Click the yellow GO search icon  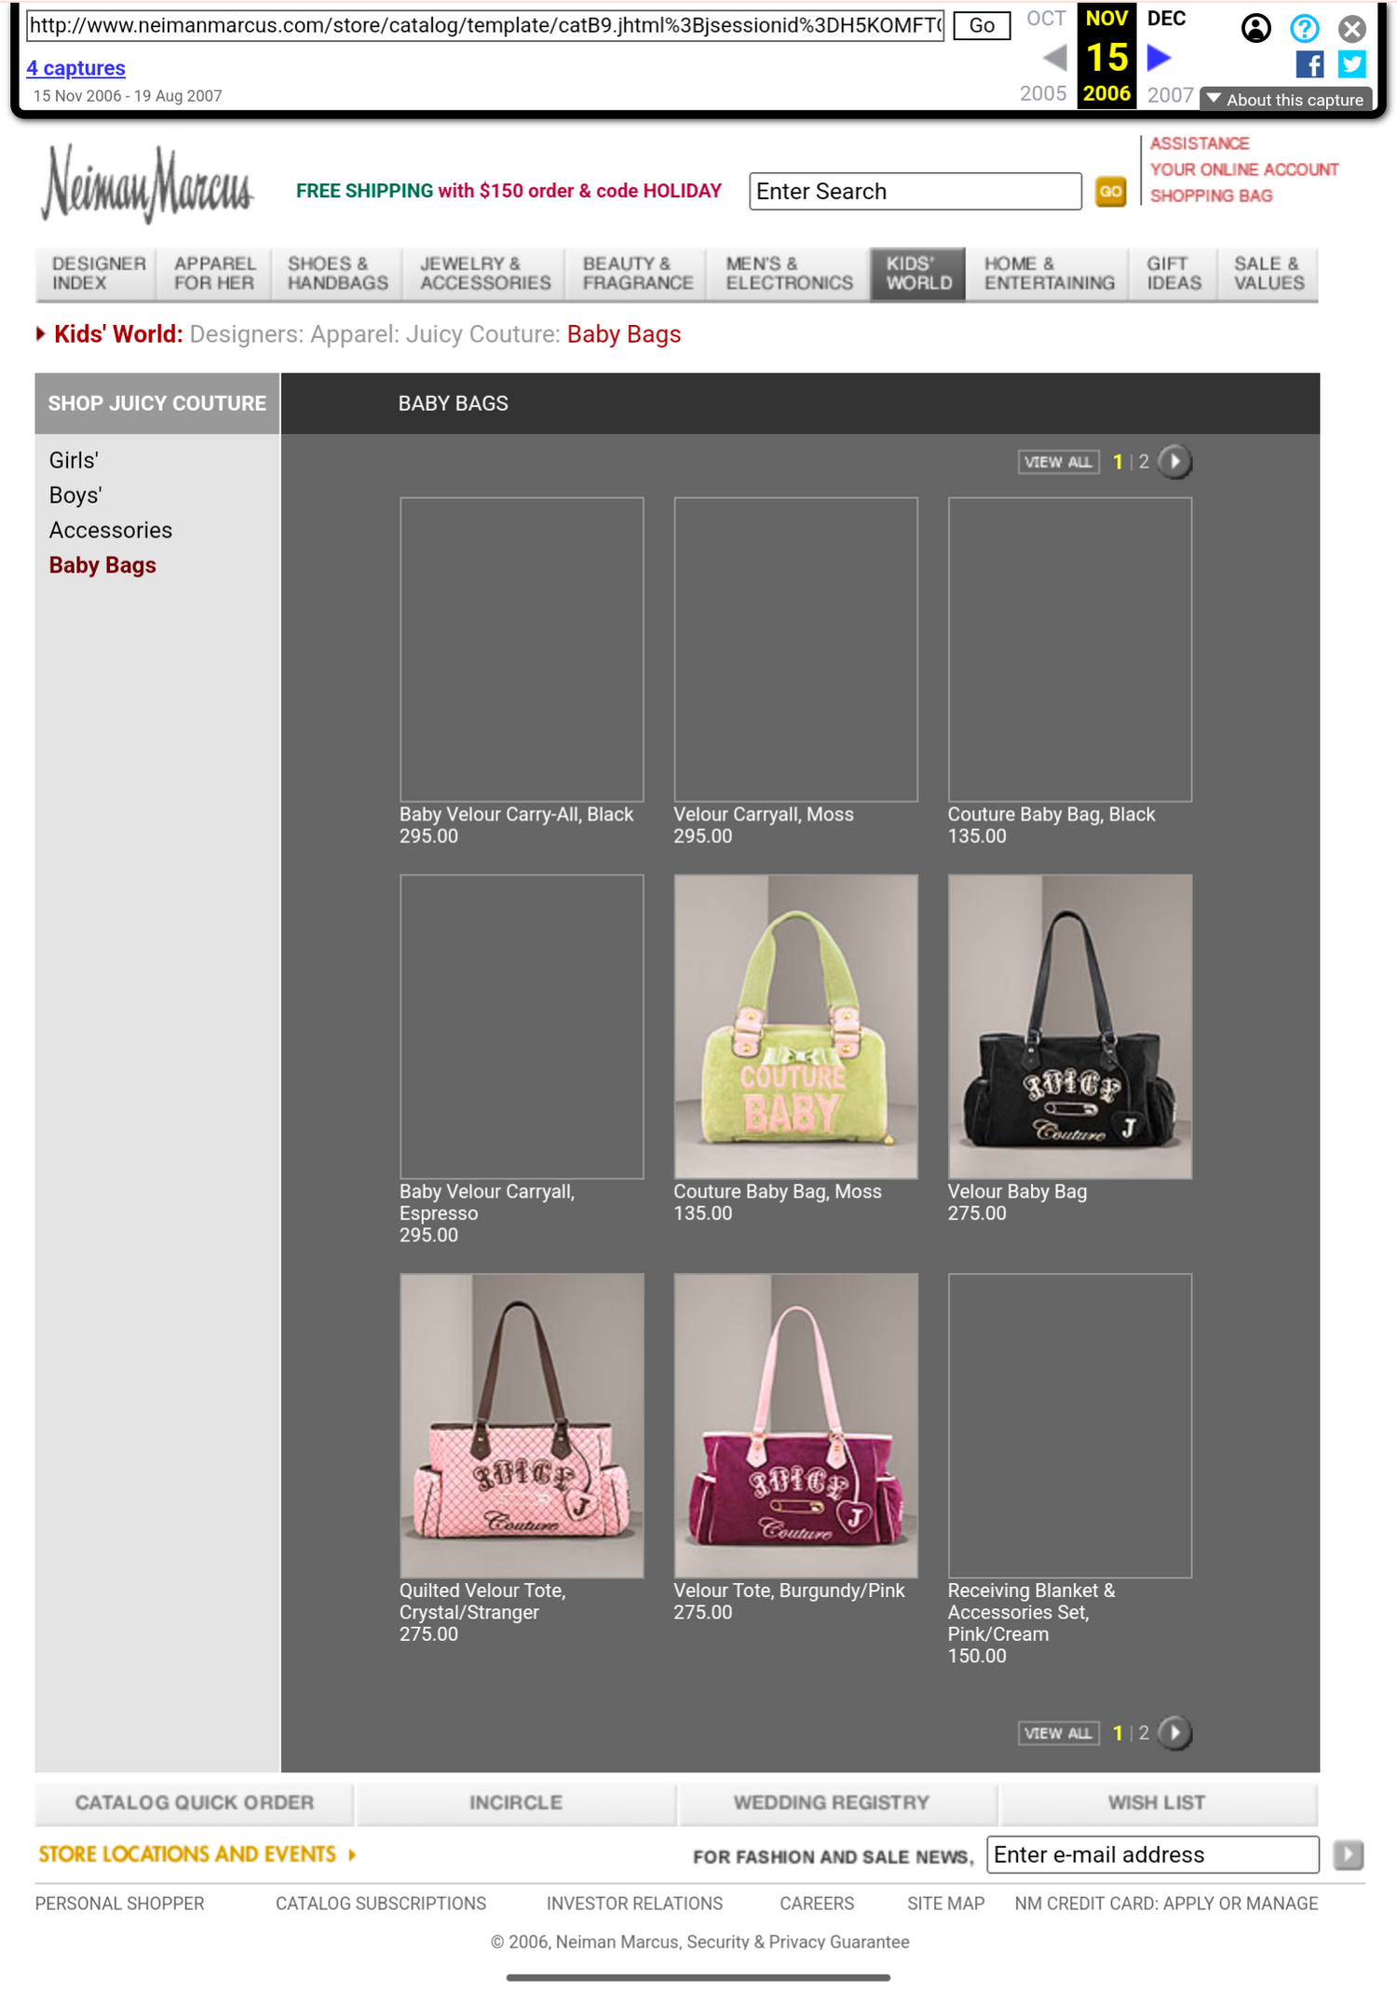pos(1110,192)
